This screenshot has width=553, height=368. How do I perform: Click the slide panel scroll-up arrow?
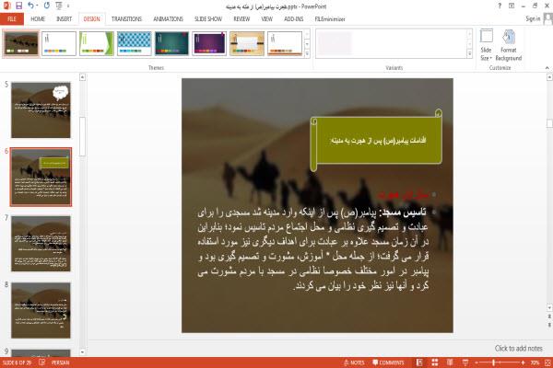[x=83, y=77]
